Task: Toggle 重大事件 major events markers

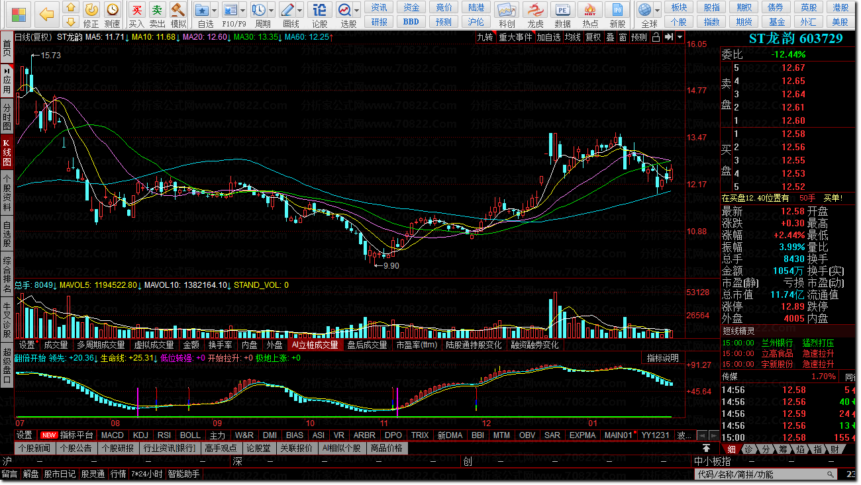Action: [x=516, y=38]
